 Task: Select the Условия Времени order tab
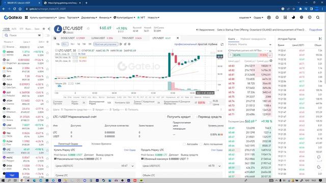coord(101,144)
